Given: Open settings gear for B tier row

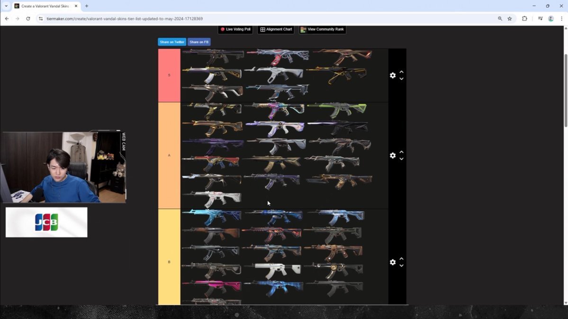Looking at the screenshot, I should 393,262.
